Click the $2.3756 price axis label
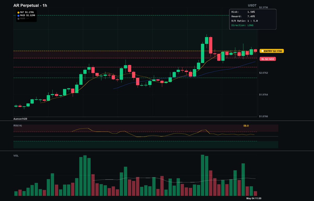314x201 pixels. pos(263,8)
